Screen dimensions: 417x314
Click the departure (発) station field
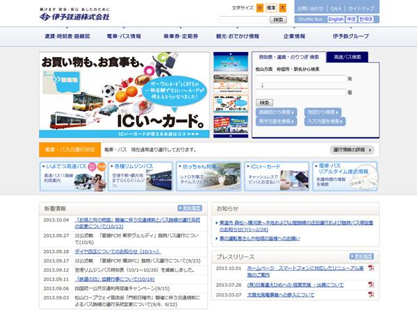click(300, 78)
